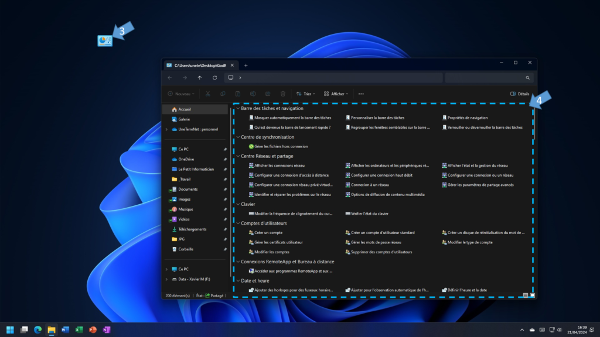The width and height of the screenshot is (600, 337).
Task: Click the Share icon in the toolbar
Action: tap(267, 94)
